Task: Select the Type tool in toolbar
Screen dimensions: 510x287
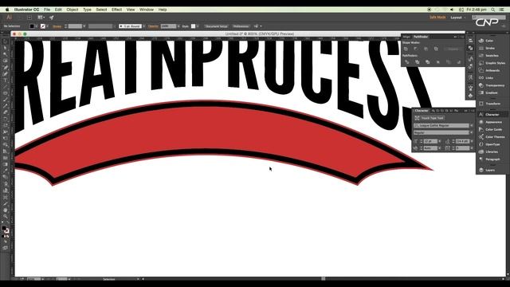Action: (x=6, y=80)
